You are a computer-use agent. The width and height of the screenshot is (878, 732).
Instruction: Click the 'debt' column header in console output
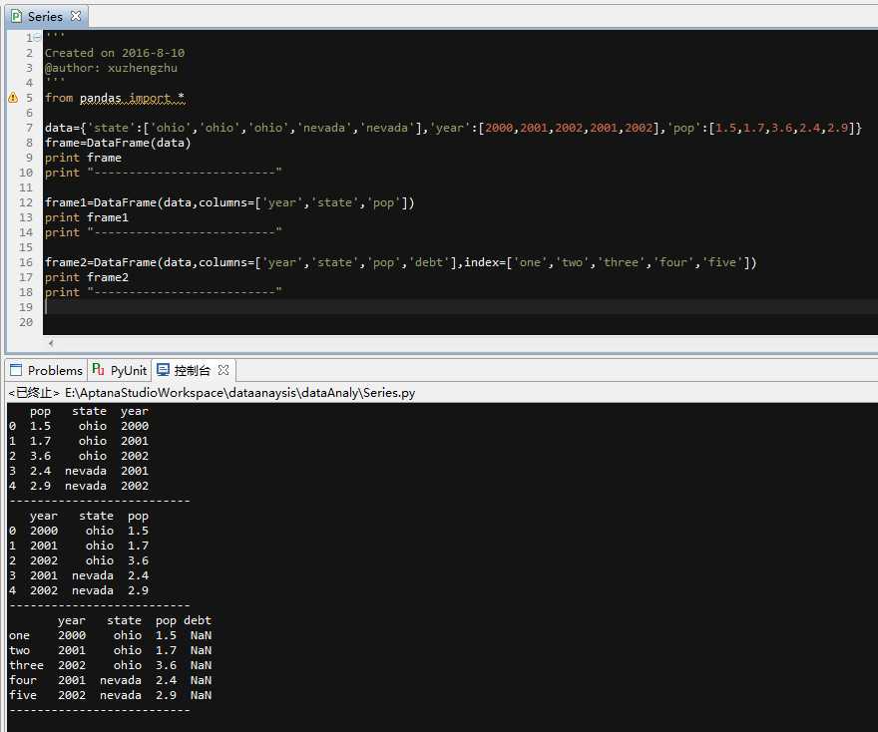198,620
